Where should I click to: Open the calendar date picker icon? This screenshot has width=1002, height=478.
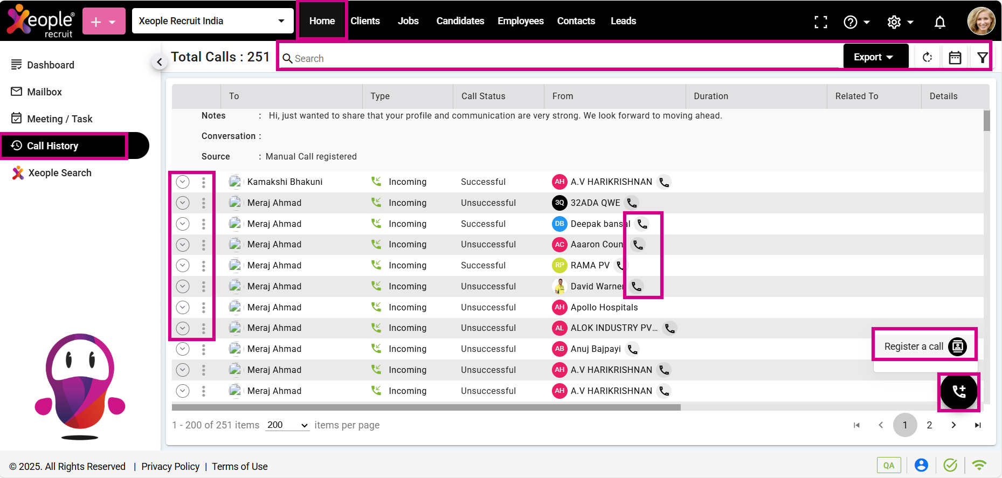955,58
